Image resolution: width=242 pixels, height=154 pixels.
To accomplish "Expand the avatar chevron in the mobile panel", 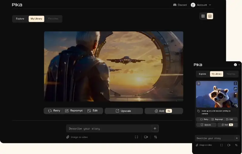I will click(x=239, y=65).
